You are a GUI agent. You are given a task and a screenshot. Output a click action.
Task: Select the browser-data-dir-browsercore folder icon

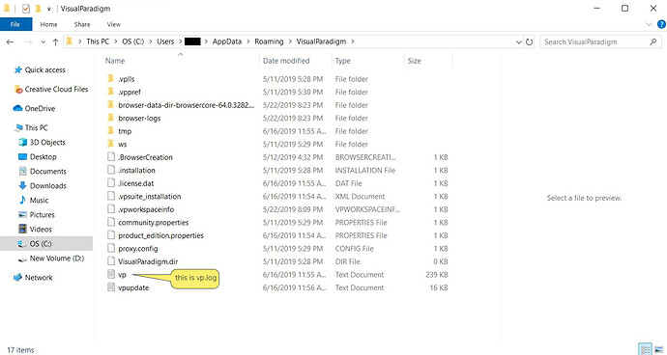110,105
